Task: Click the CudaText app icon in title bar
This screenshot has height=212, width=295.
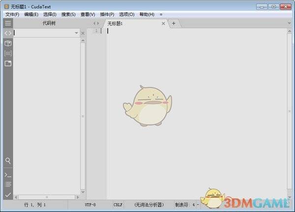Action: [6, 7]
